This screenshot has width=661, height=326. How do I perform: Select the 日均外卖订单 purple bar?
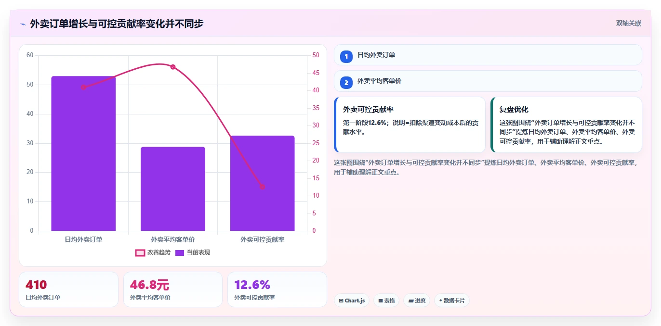click(83, 153)
